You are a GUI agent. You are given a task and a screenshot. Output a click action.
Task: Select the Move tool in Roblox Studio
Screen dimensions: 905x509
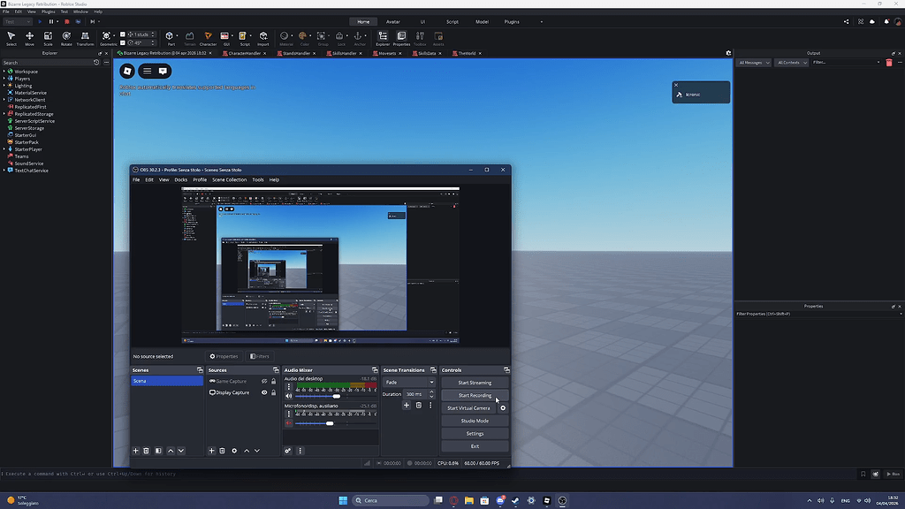[x=29, y=38]
